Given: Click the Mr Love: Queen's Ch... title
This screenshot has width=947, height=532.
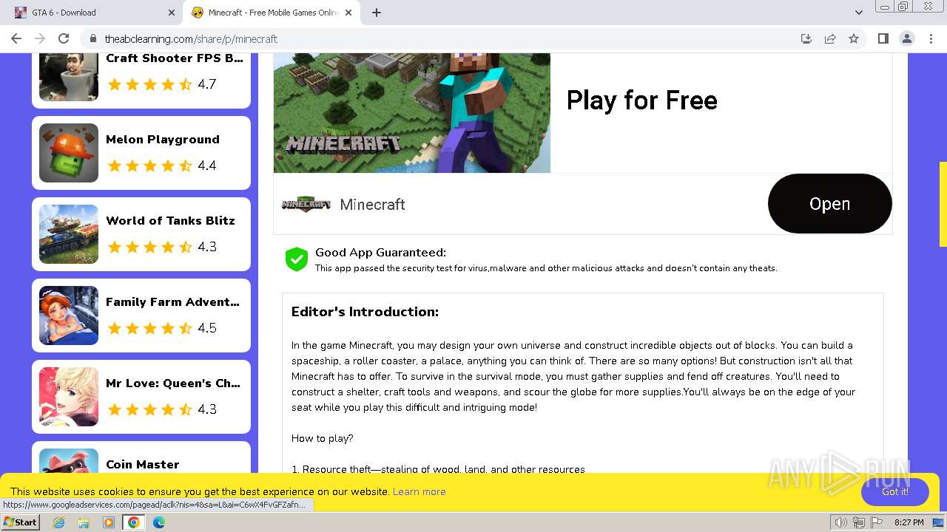Looking at the screenshot, I should [173, 383].
